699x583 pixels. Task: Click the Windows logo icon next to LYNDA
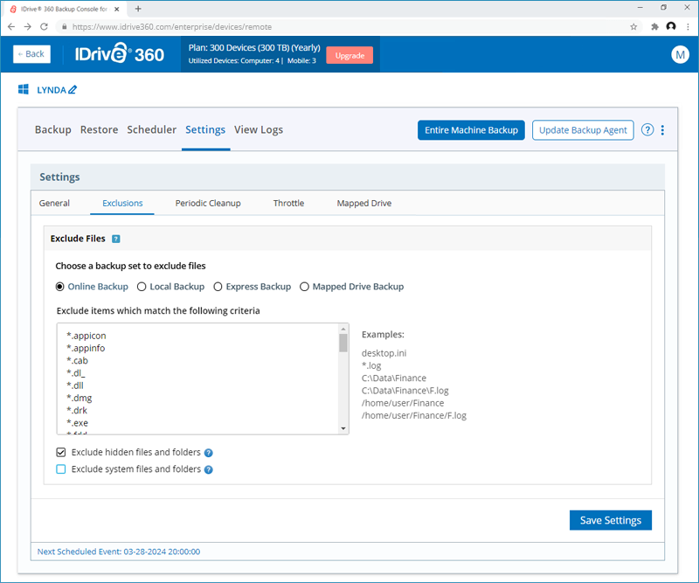pos(24,89)
